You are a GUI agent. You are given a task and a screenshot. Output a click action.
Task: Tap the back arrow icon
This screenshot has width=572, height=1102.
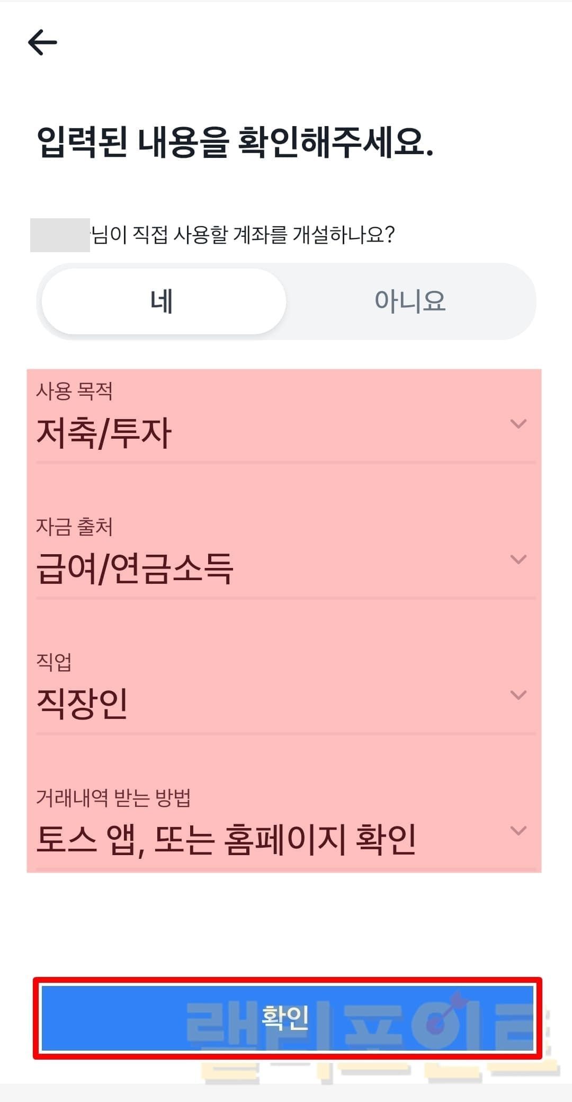42,42
